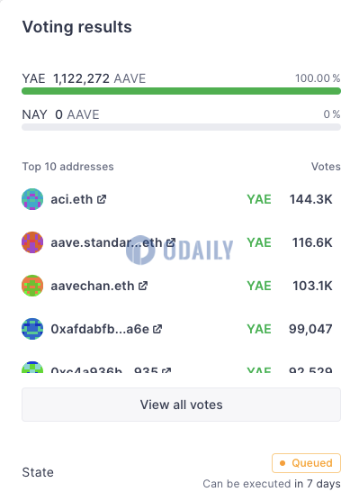Open external link icon beside aave.standar...eth
Viewport: 359px width, 501px height.
point(171,242)
